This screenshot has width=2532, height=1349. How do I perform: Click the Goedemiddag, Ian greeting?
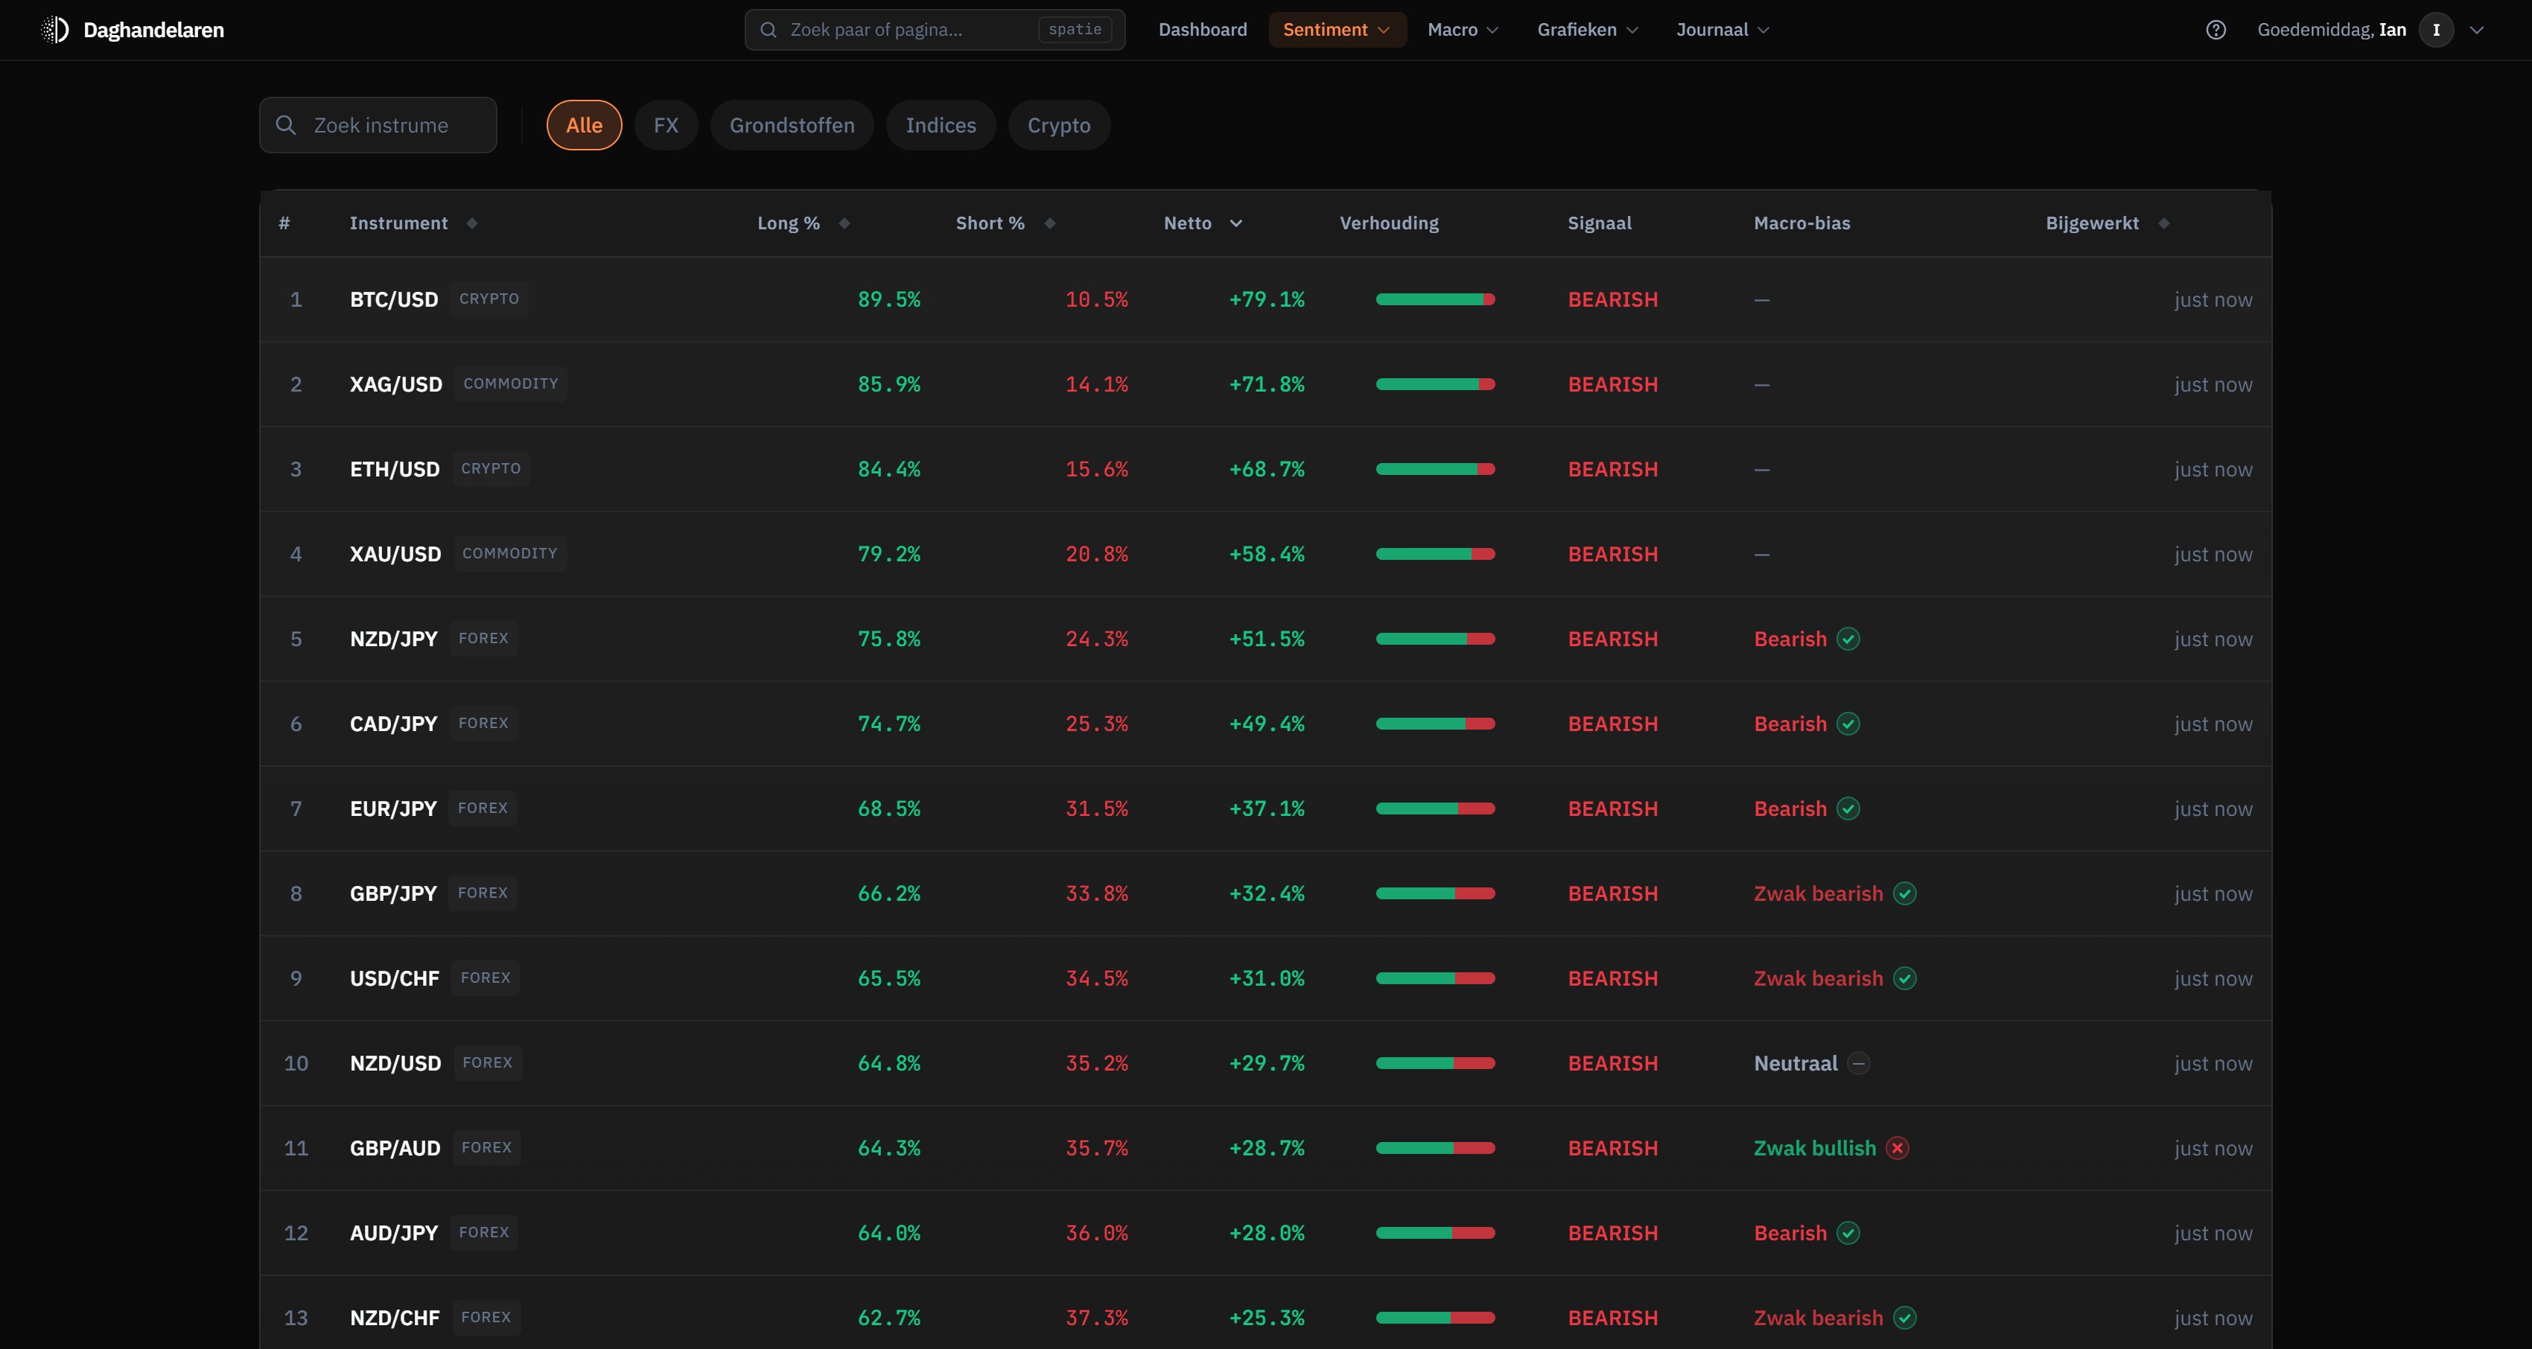point(2332,30)
